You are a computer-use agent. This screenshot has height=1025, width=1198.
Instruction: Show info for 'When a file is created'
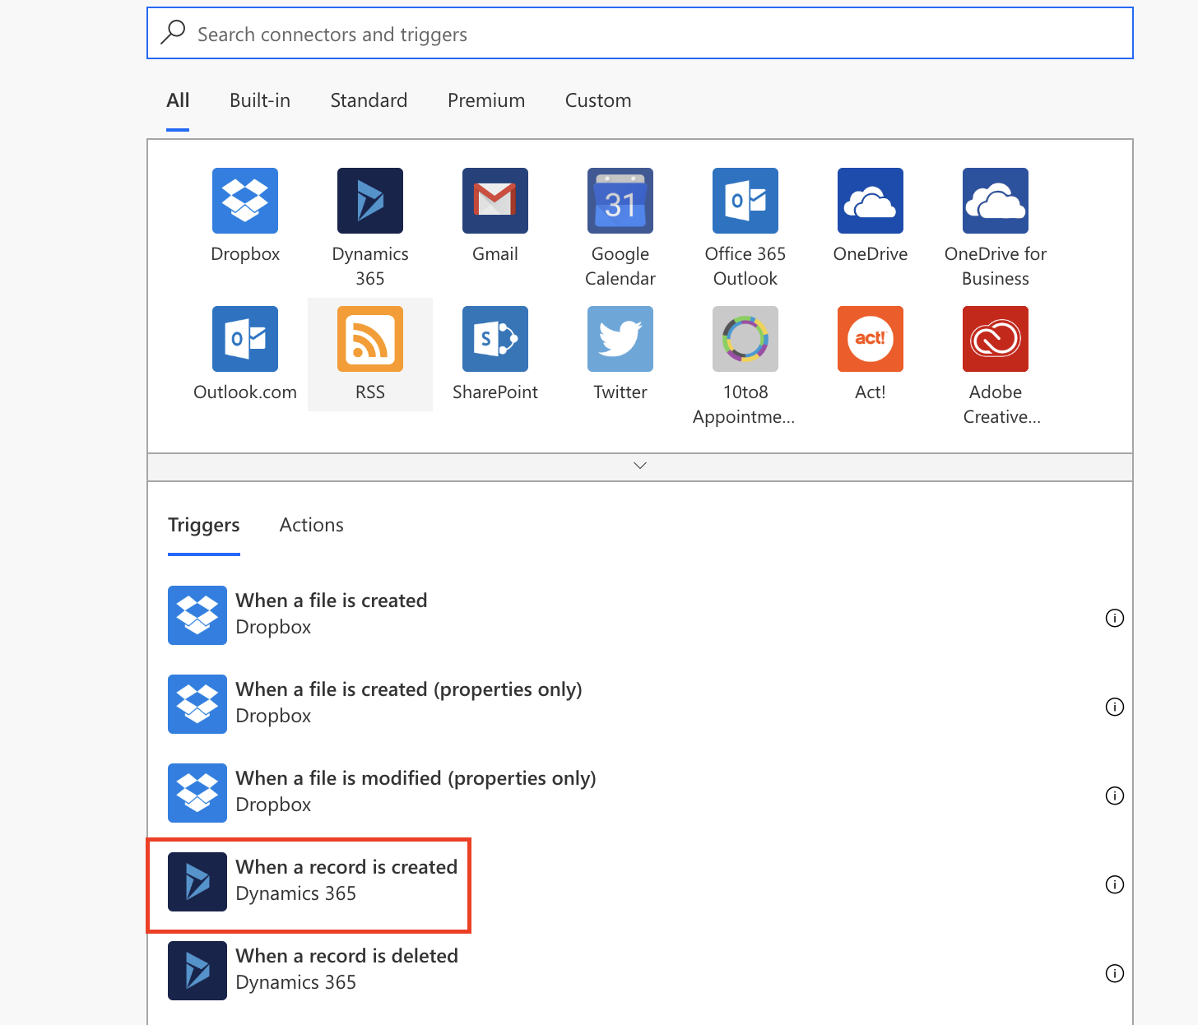click(x=1114, y=618)
